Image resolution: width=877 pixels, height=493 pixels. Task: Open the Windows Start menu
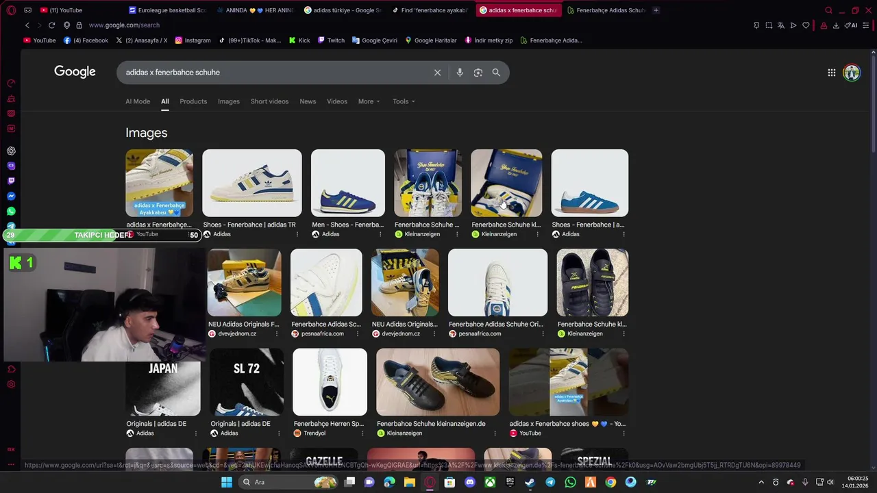coord(227,482)
